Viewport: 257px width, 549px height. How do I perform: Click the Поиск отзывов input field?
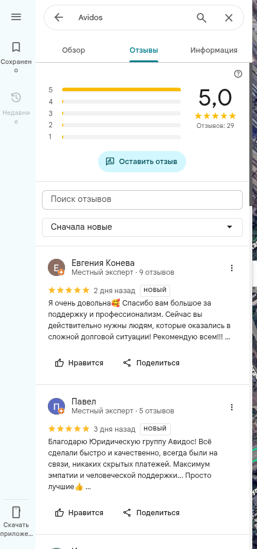pyautogui.click(x=142, y=200)
